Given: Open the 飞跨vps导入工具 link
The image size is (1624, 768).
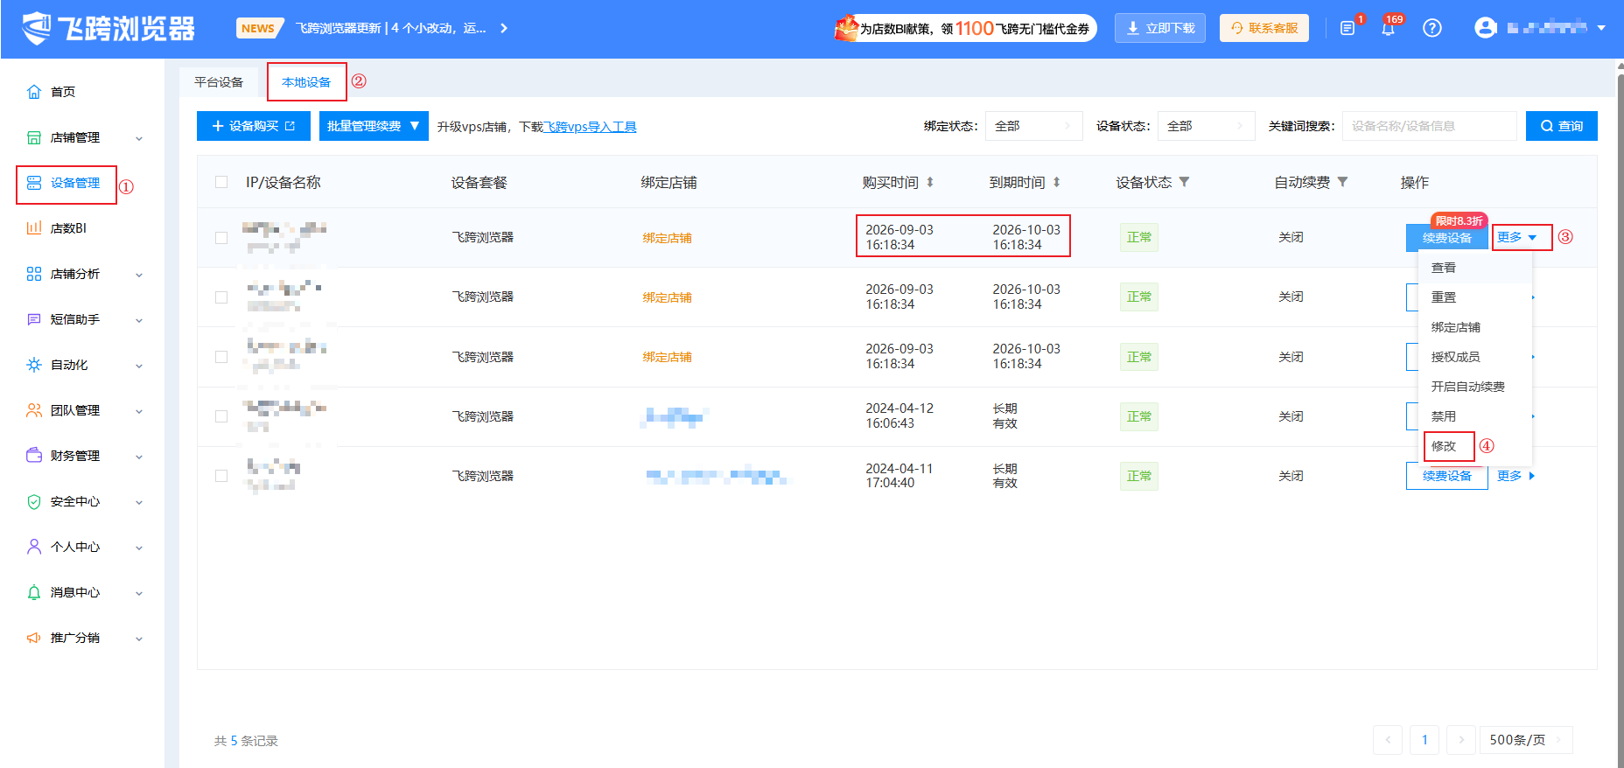Looking at the screenshot, I should [x=591, y=127].
